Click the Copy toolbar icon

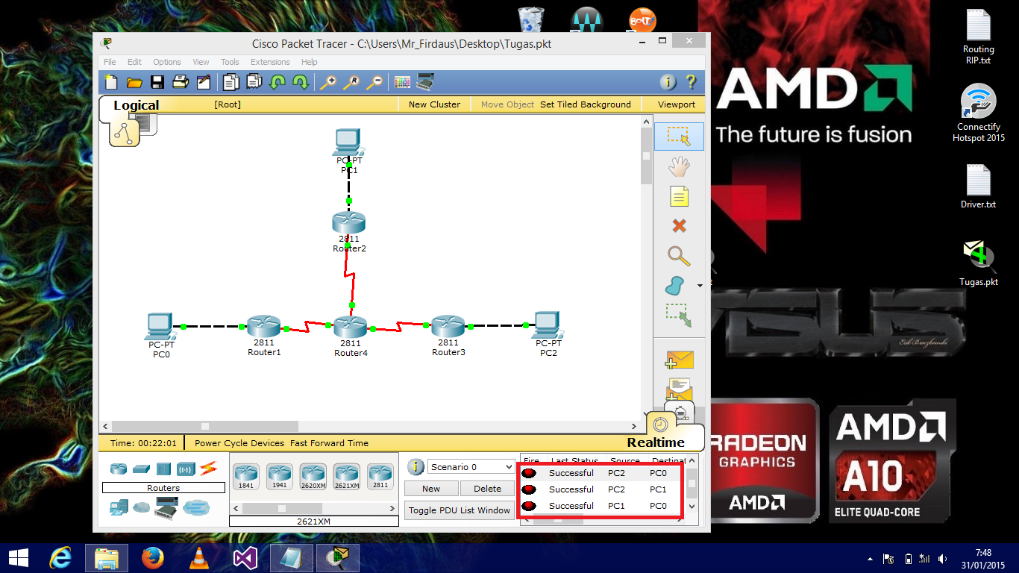[231, 82]
